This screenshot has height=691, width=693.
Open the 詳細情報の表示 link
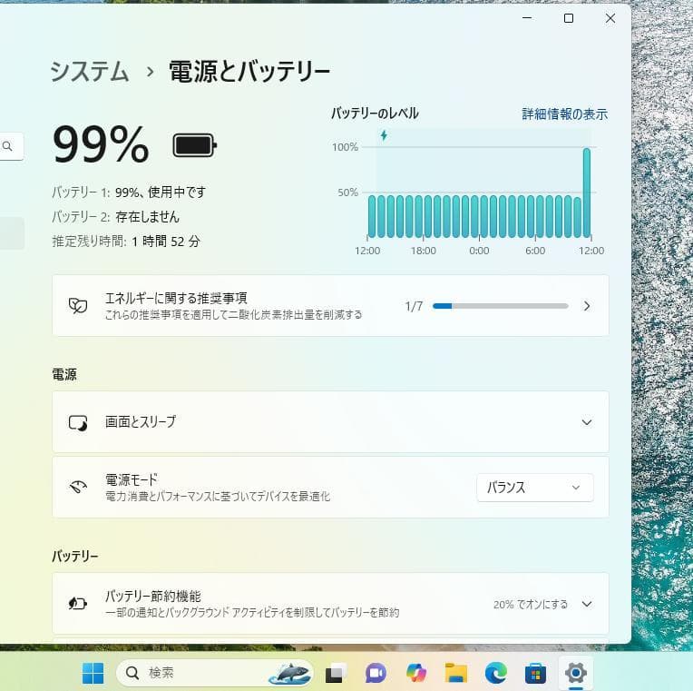click(564, 114)
